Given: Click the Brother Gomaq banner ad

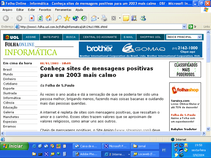Looking at the screenshot, I should point(140,49).
